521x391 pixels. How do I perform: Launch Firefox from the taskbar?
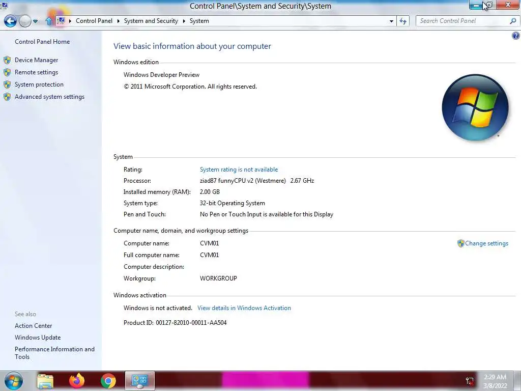tap(77, 381)
